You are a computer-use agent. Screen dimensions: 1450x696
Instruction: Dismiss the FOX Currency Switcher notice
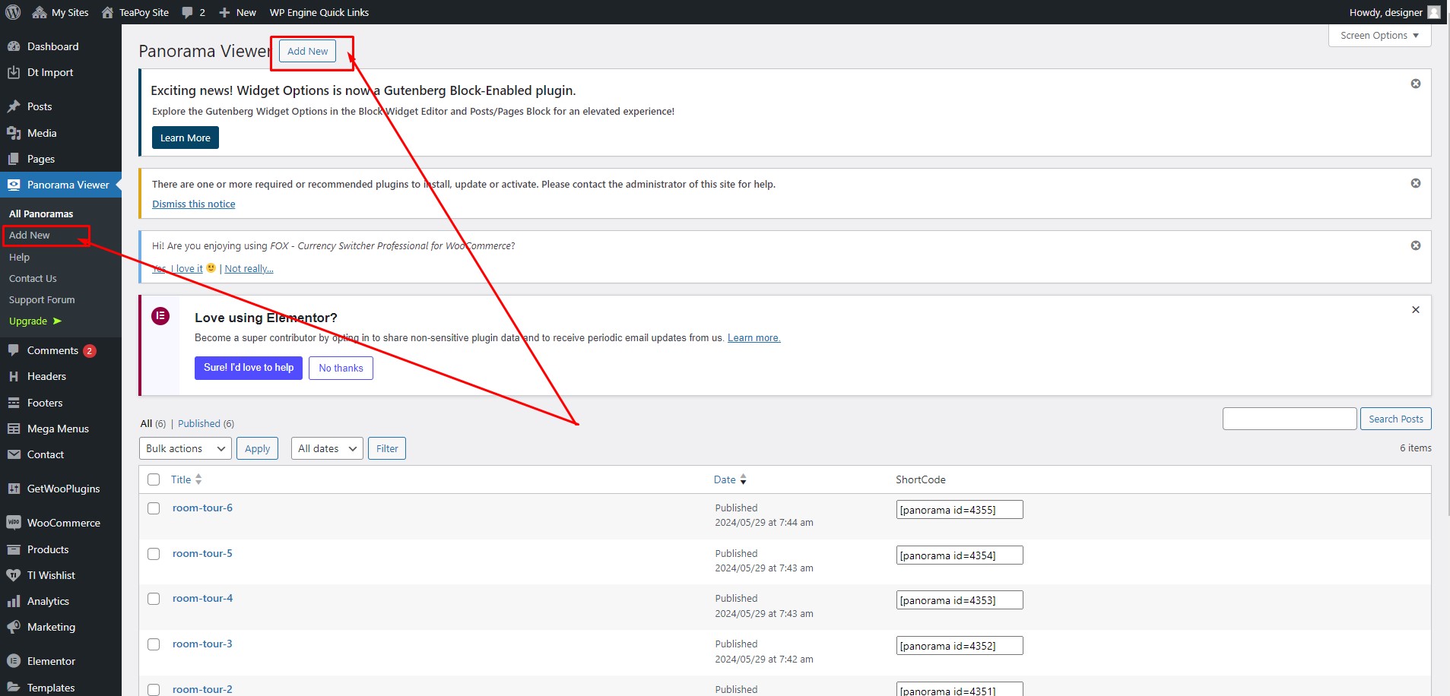tap(1416, 245)
